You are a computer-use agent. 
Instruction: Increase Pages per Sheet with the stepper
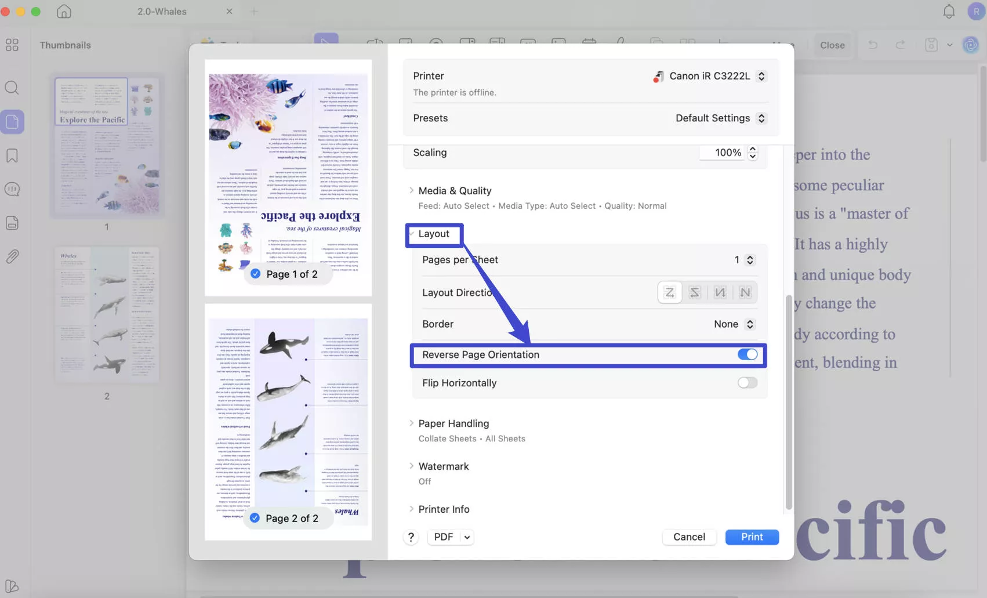pos(750,256)
